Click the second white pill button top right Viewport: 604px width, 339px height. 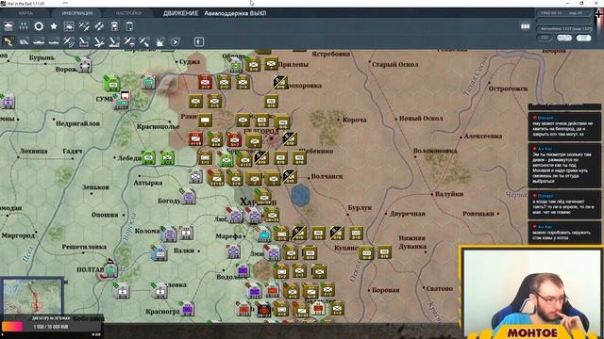pos(583,38)
